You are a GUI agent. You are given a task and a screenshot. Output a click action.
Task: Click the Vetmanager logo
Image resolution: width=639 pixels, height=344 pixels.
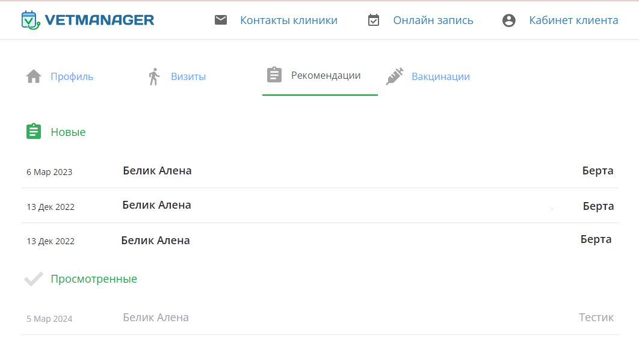point(88,20)
